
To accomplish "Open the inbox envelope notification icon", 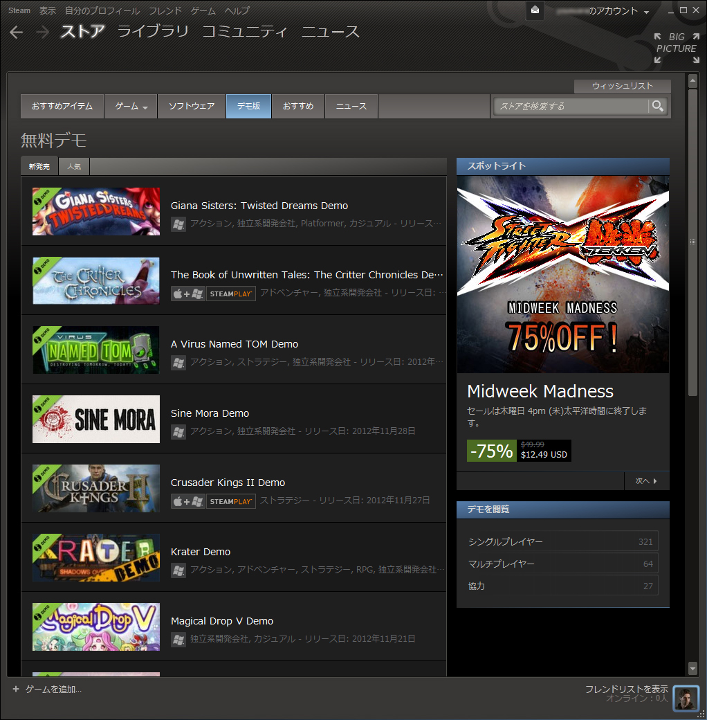I will pyautogui.click(x=535, y=10).
